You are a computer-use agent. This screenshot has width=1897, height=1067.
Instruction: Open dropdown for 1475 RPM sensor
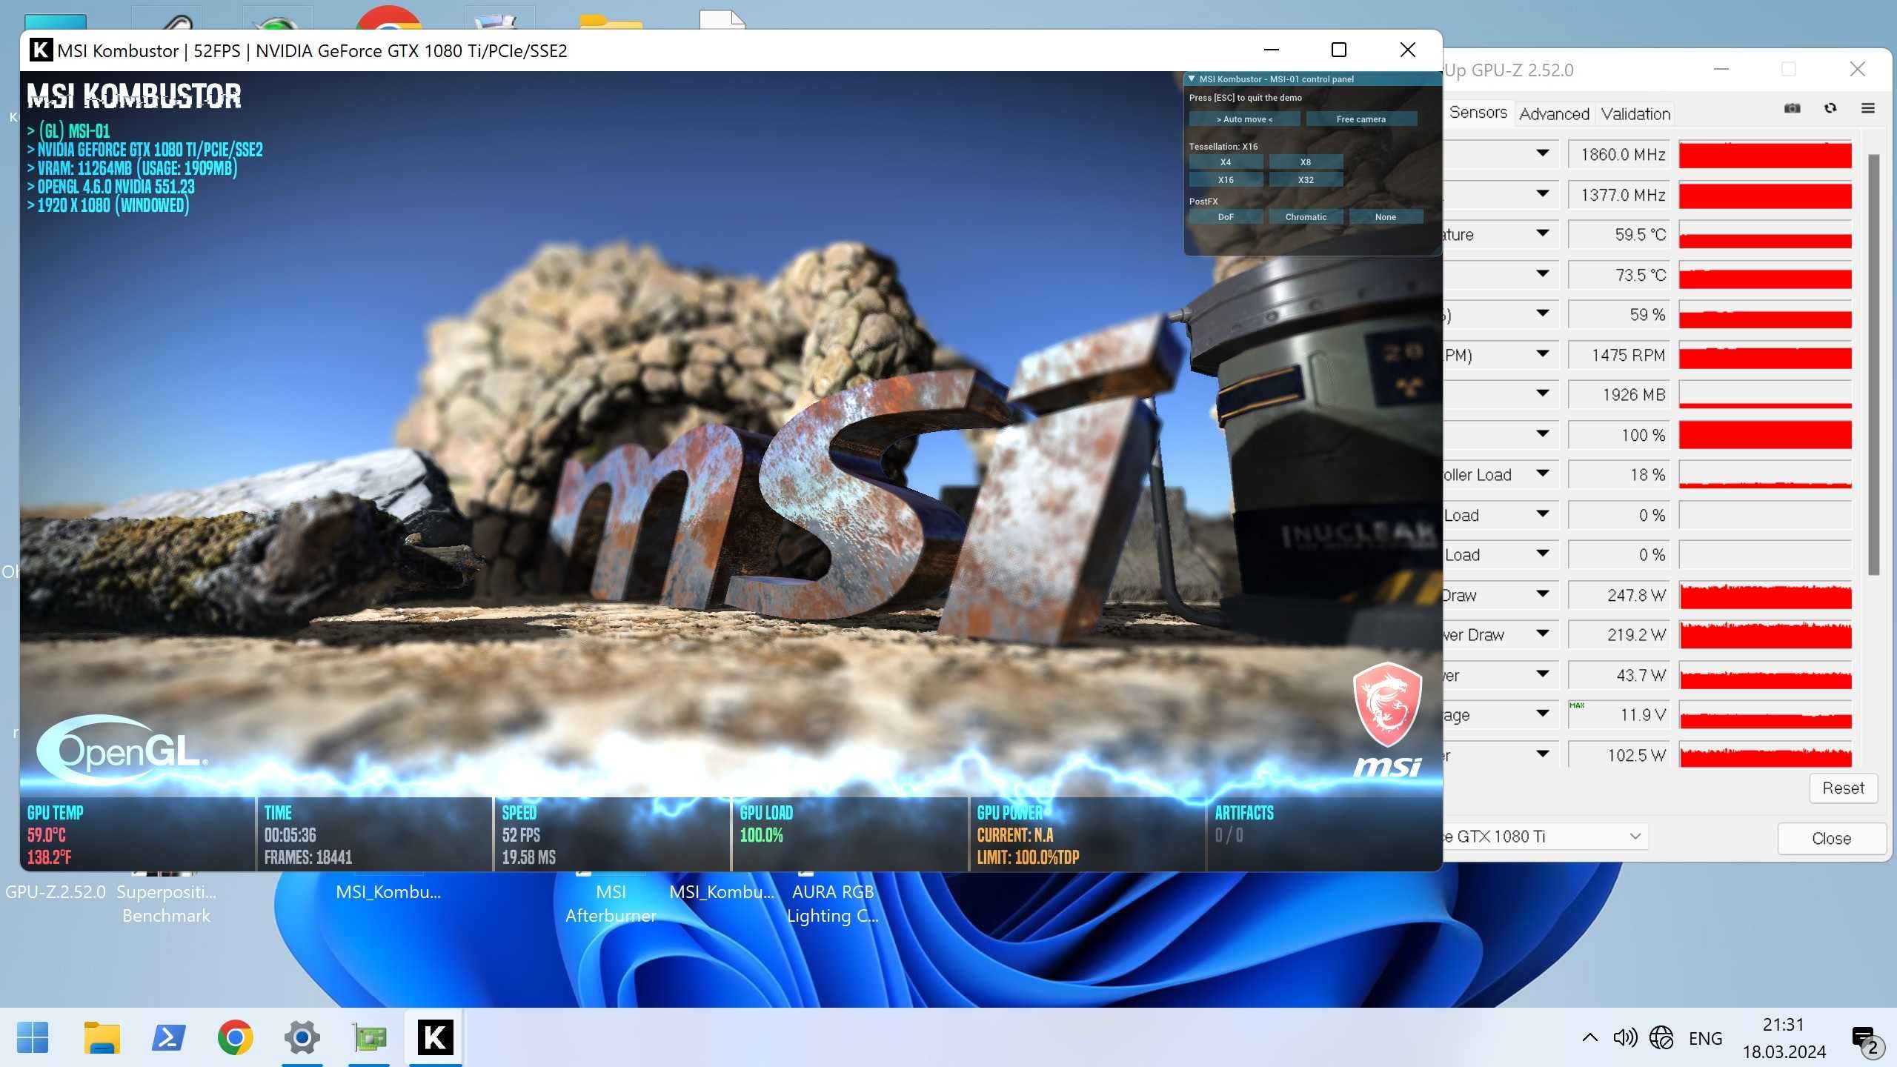coord(1543,353)
